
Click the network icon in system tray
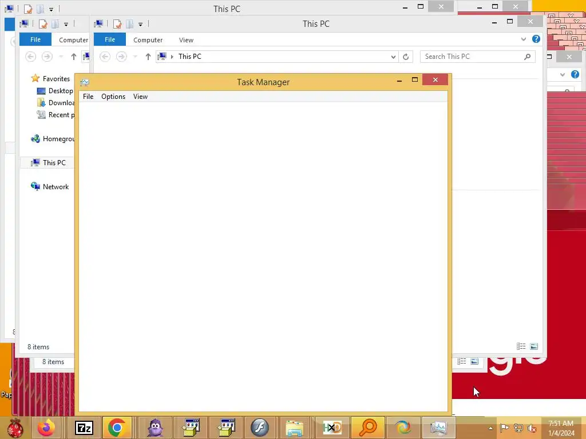(x=518, y=428)
